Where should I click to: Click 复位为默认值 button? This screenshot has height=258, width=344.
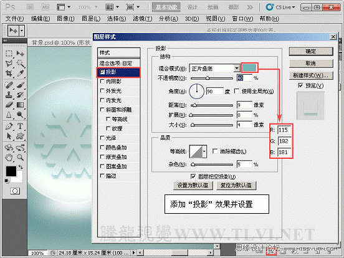pyautogui.click(x=236, y=185)
